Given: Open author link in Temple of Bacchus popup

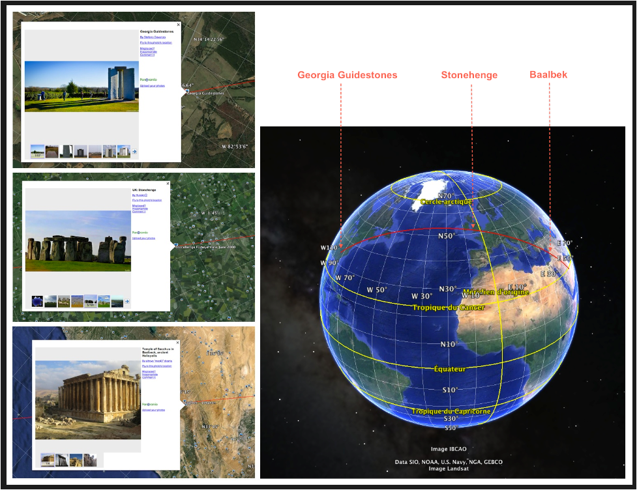Looking at the screenshot, I should 157,361.
